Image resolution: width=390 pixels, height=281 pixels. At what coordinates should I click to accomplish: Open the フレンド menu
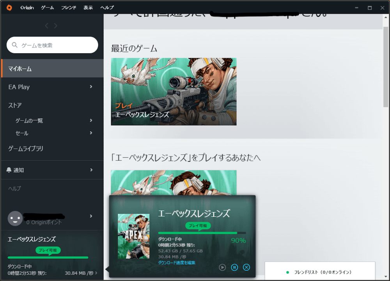click(x=69, y=7)
